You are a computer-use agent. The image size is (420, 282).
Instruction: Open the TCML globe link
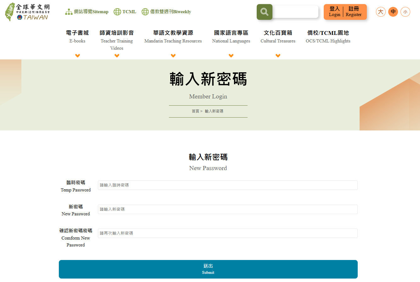pos(125,12)
